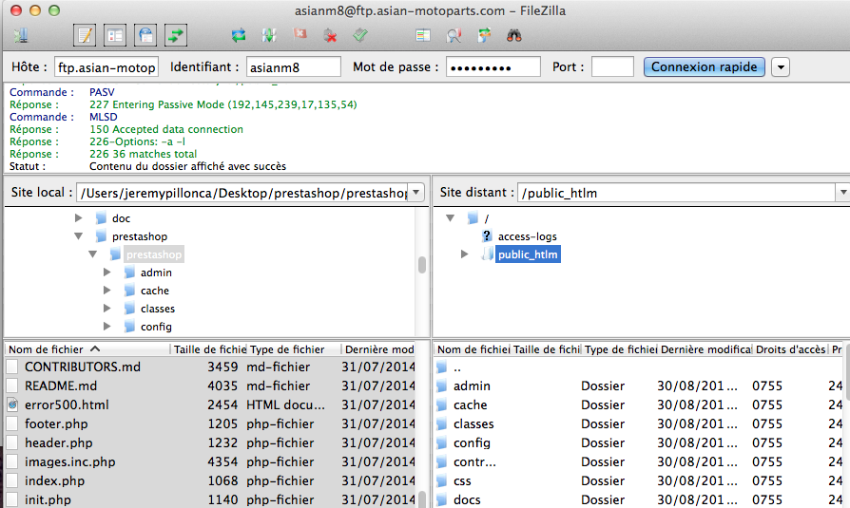
Task: Sort local files by Type de fichier
Action: (293, 349)
